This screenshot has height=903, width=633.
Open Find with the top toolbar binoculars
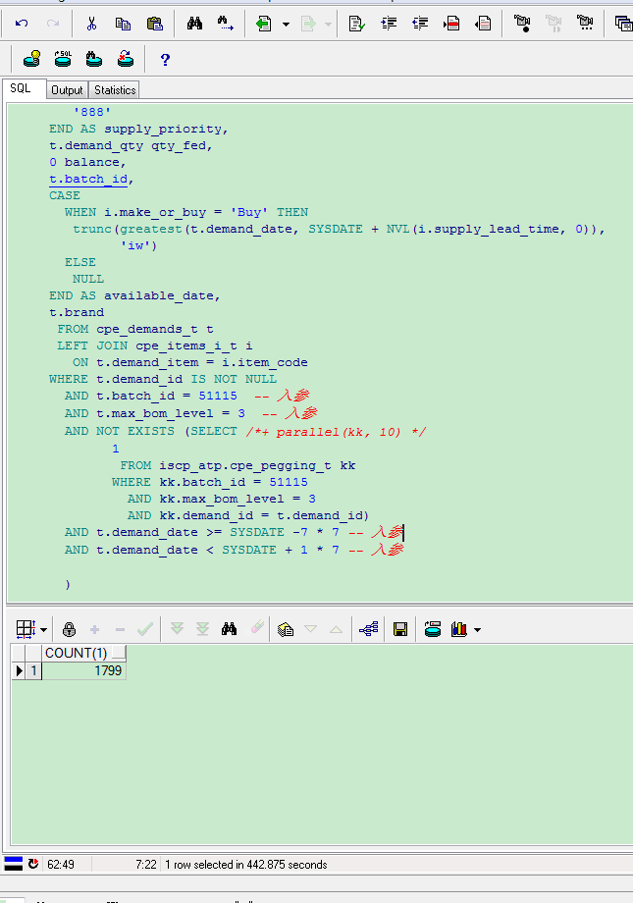click(x=194, y=24)
